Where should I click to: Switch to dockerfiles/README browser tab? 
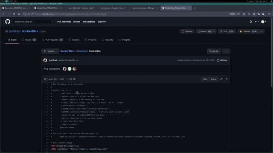coord(48,8)
